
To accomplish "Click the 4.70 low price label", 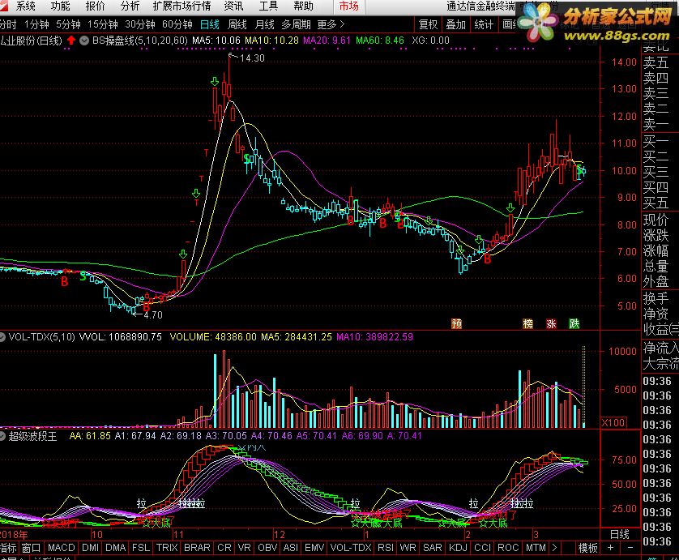I will click(153, 315).
